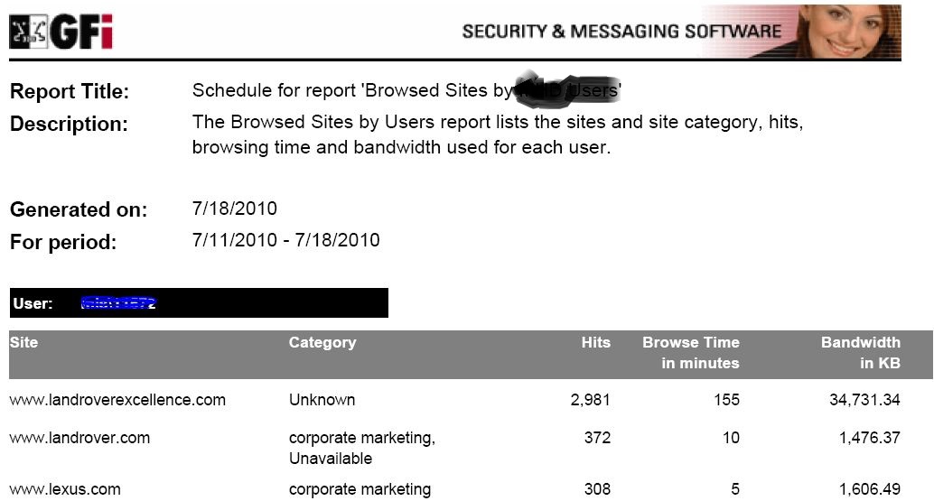Click the Generated on date 7/18/2010

tap(235, 209)
